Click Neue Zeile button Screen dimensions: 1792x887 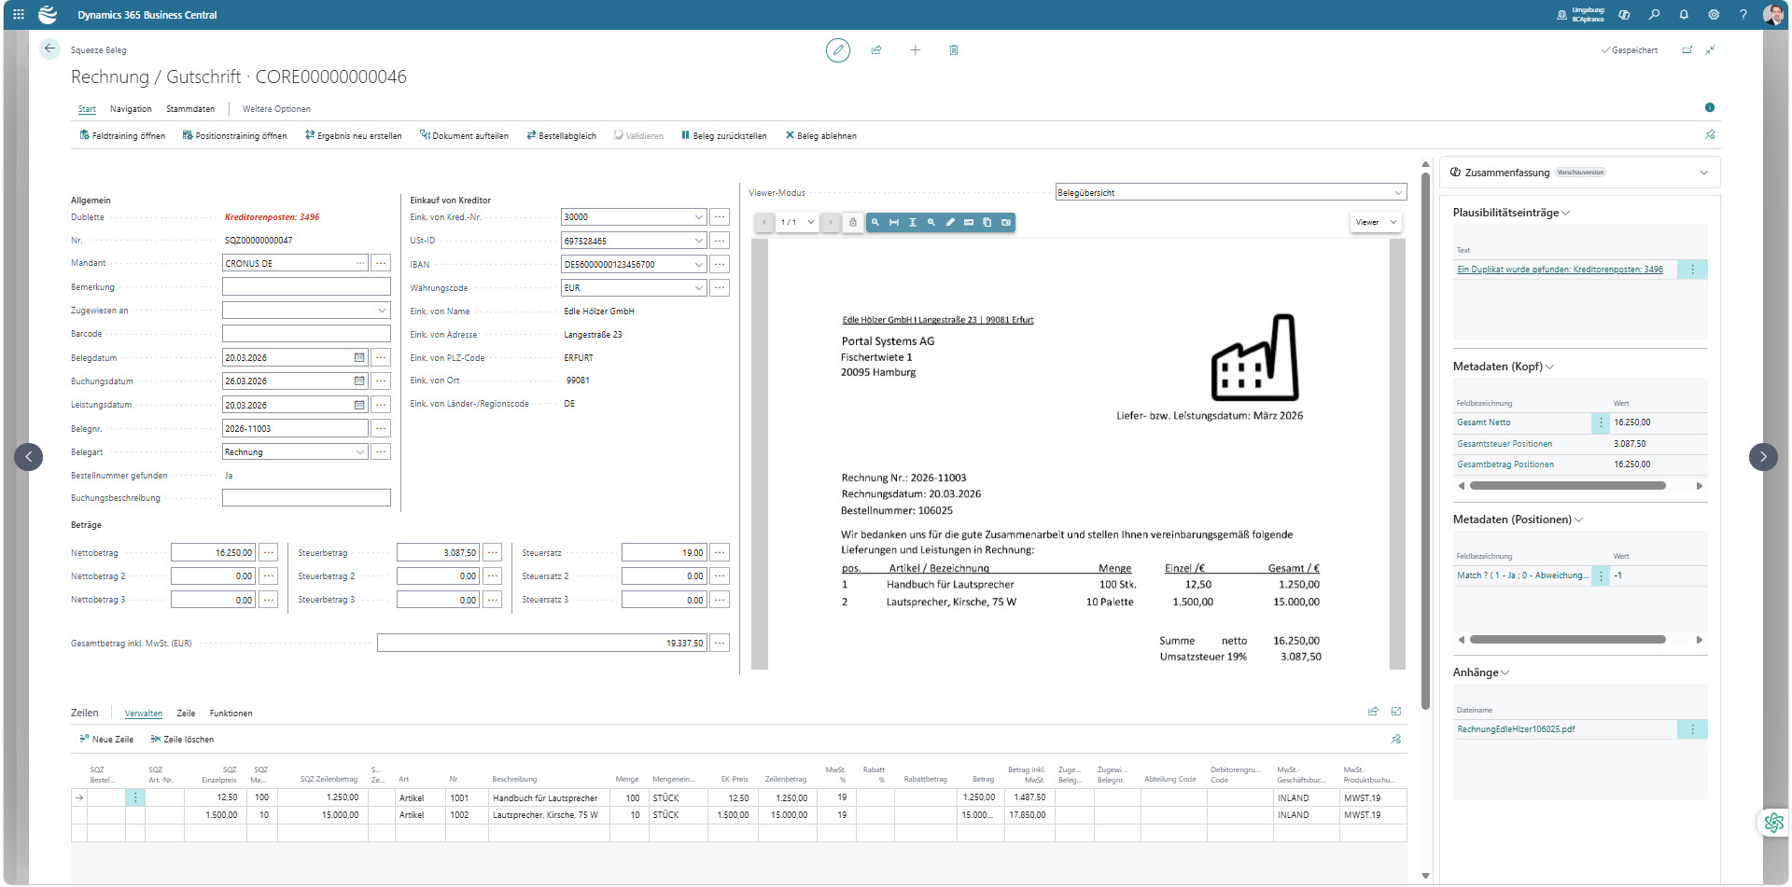pos(106,740)
